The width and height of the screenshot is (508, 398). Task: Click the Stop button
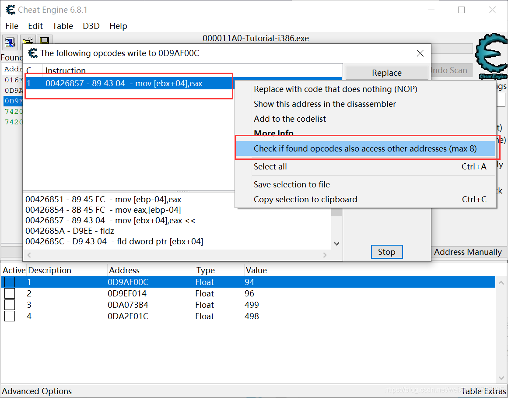[x=387, y=252]
